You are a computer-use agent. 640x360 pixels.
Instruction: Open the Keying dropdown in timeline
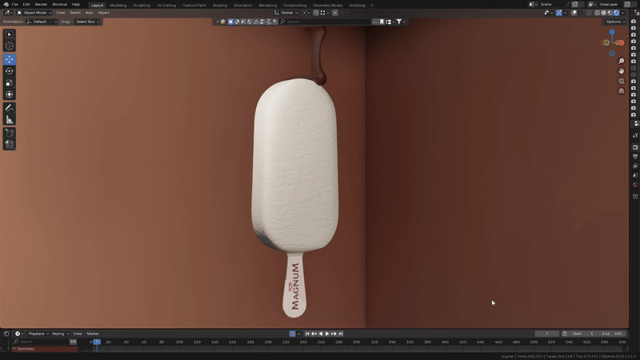pos(60,334)
